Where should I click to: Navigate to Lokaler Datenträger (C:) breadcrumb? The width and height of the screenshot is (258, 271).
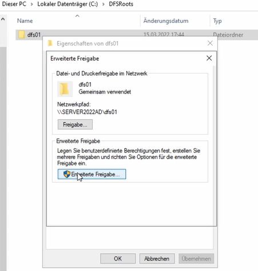click(x=68, y=4)
